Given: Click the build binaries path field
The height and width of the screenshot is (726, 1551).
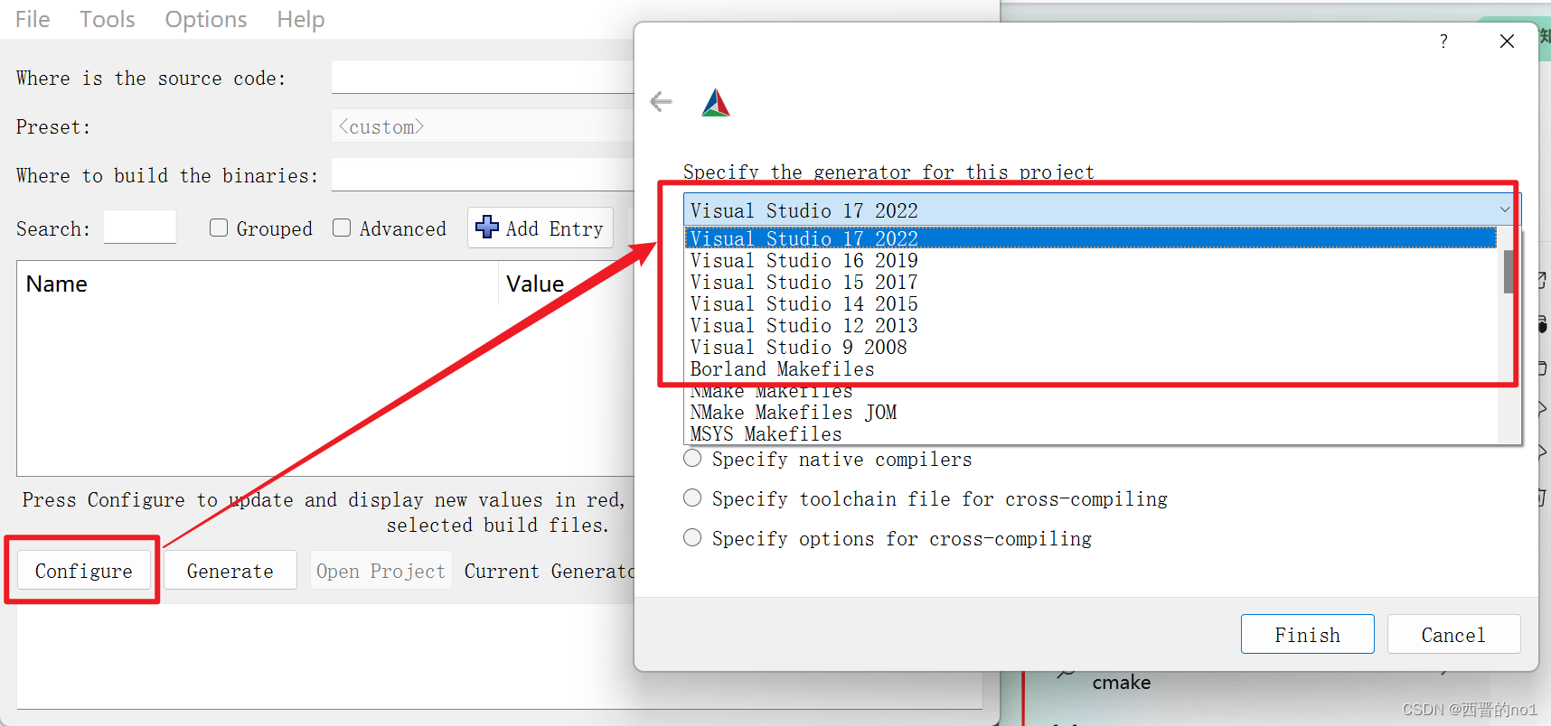Looking at the screenshot, I should click(x=483, y=175).
